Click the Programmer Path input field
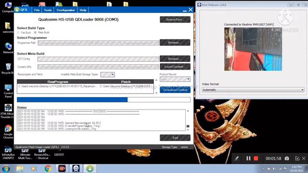The height and width of the screenshot is (173, 308). pos(98,43)
